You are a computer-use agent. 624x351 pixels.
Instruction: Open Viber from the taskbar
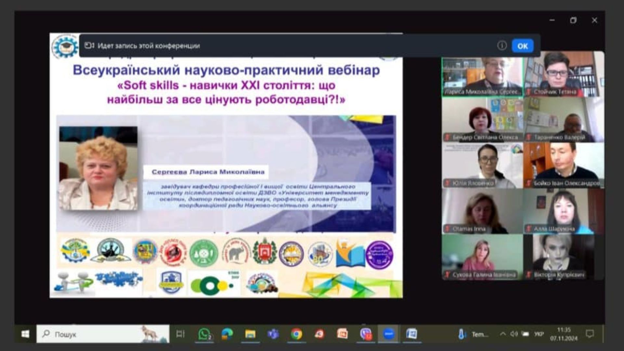pos(366,334)
